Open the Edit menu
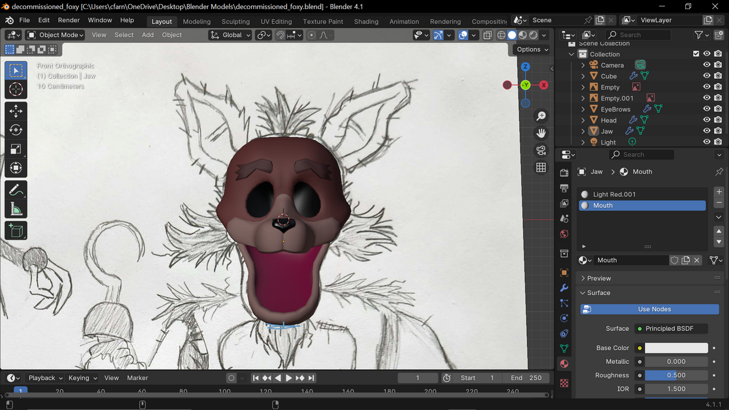The width and height of the screenshot is (729, 410). click(x=44, y=20)
